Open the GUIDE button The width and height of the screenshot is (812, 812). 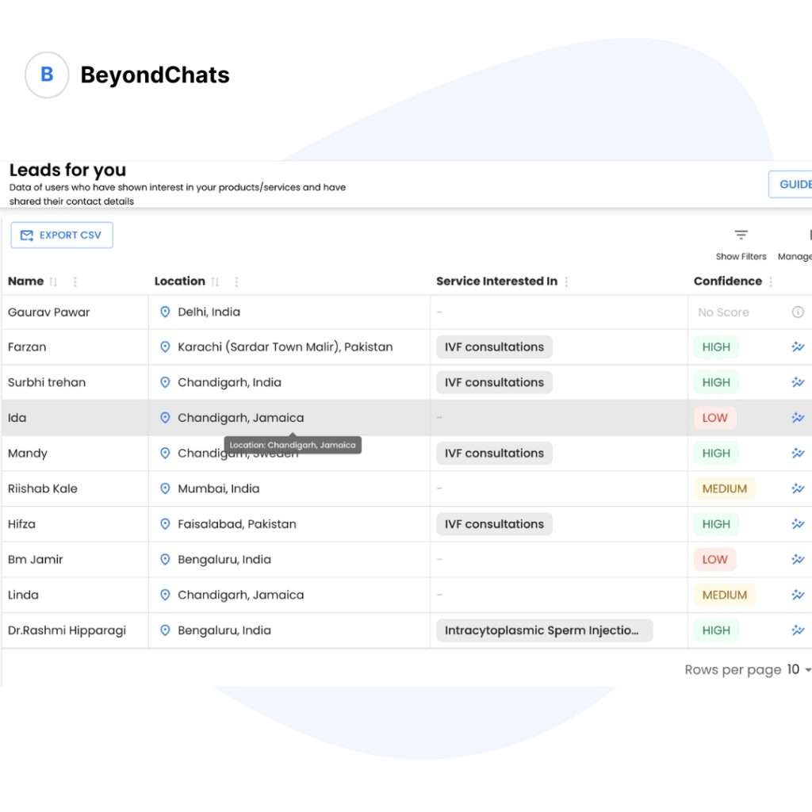click(x=791, y=184)
